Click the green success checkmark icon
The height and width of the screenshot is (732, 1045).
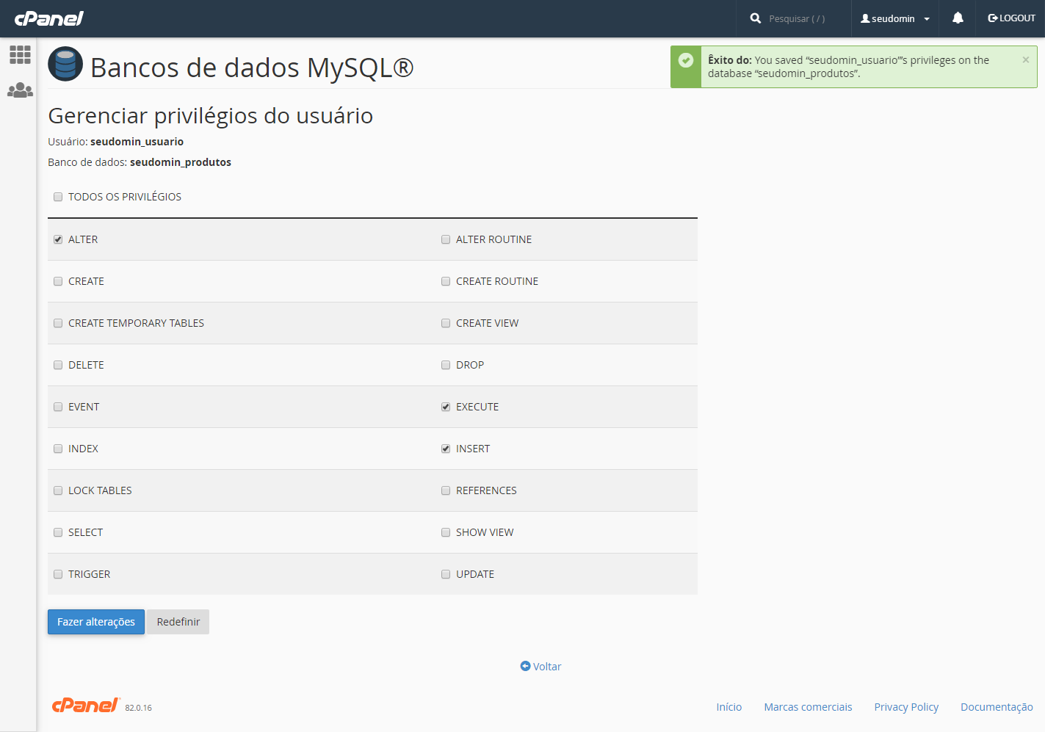coord(686,60)
